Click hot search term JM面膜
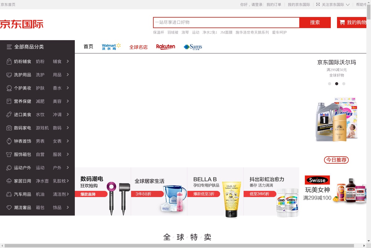Screen dimensions: 371x248 click(x=226, y=32)
